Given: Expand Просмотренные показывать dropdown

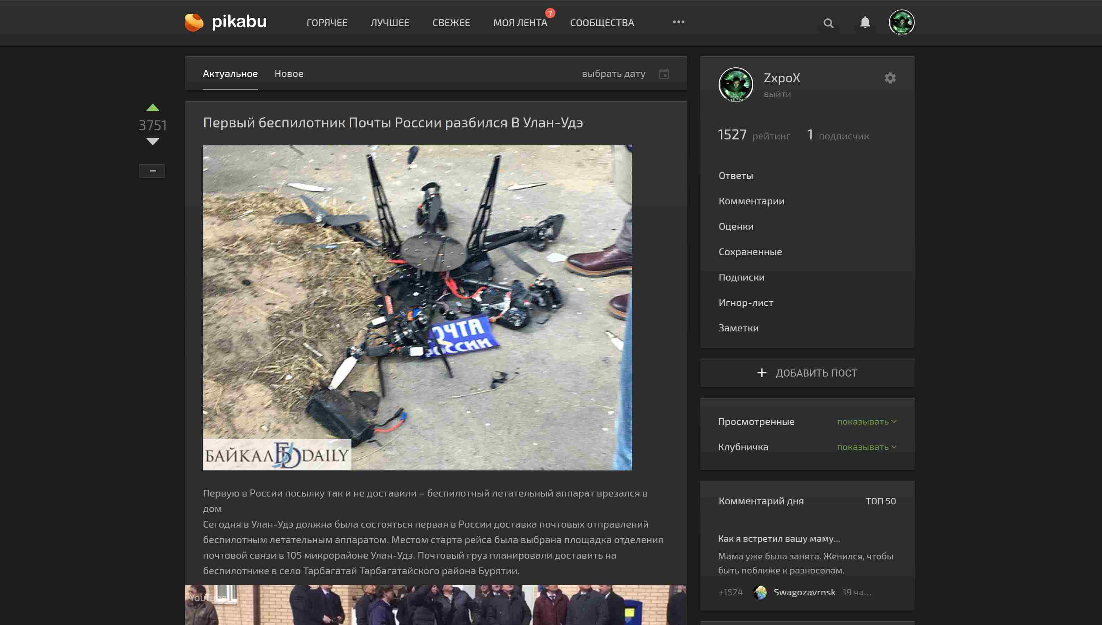Looking at the screenshot, I should [x=866, y=421].
